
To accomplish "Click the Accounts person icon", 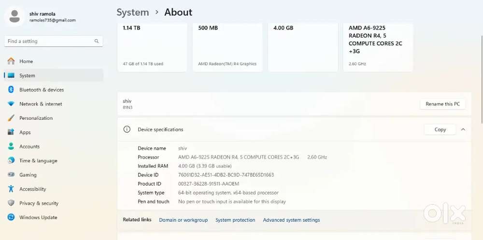I will point(11,146).
